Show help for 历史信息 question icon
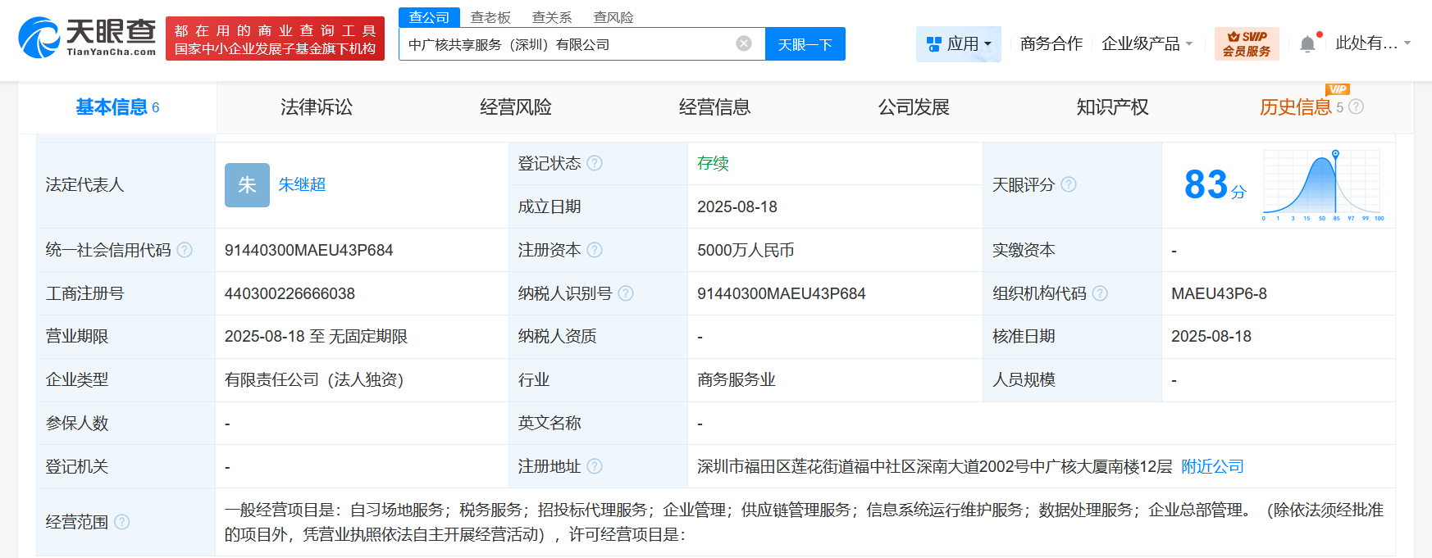Viewport: 1432px width, 558px height. coord(1356,107)
